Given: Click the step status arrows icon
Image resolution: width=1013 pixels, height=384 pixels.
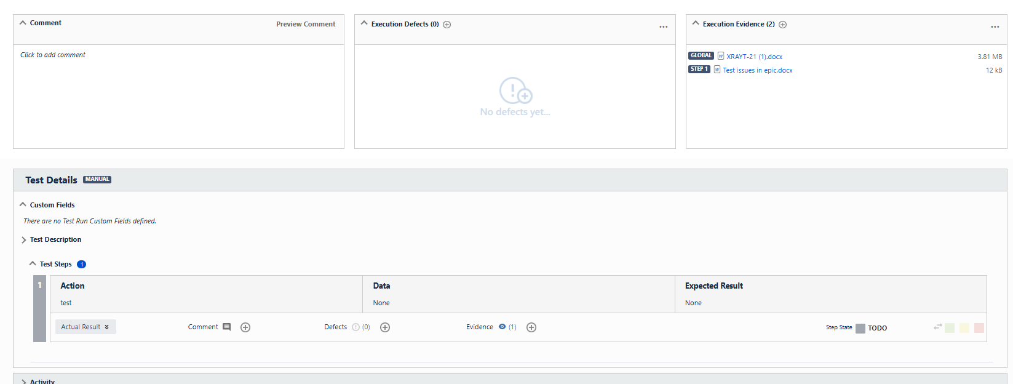Looking at the screenshot, I should click(x=937, y=327).
